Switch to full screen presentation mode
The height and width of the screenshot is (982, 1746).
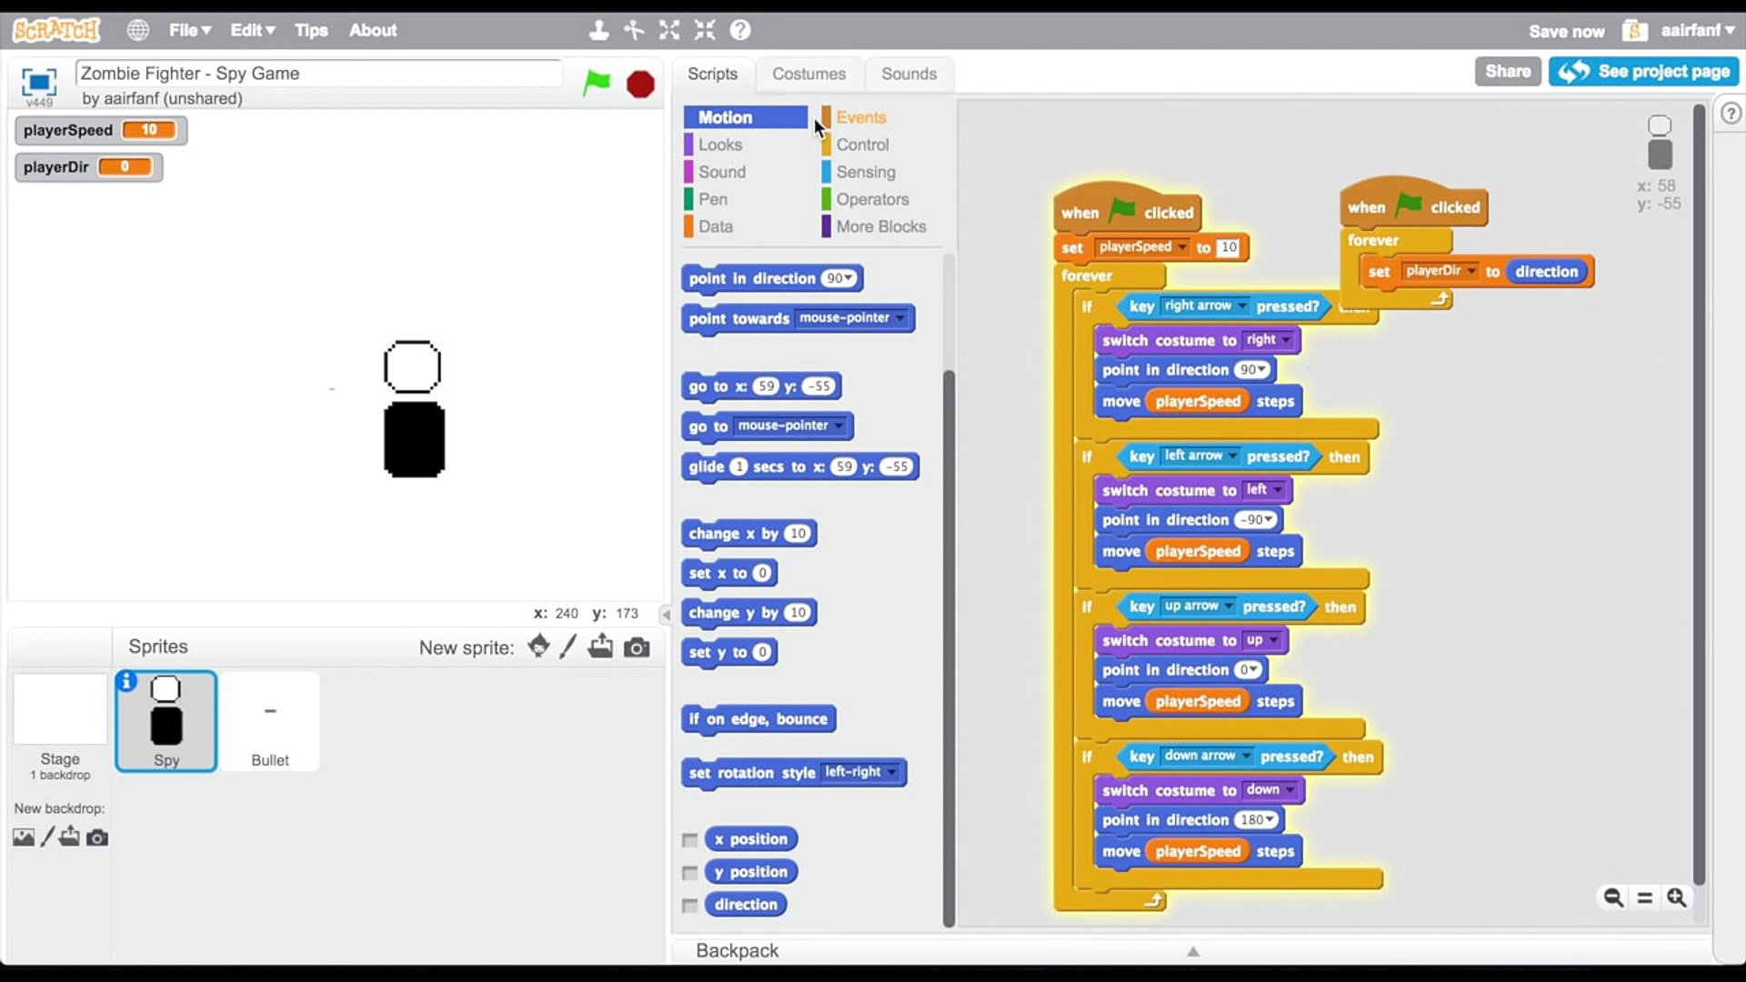(38, 83)
